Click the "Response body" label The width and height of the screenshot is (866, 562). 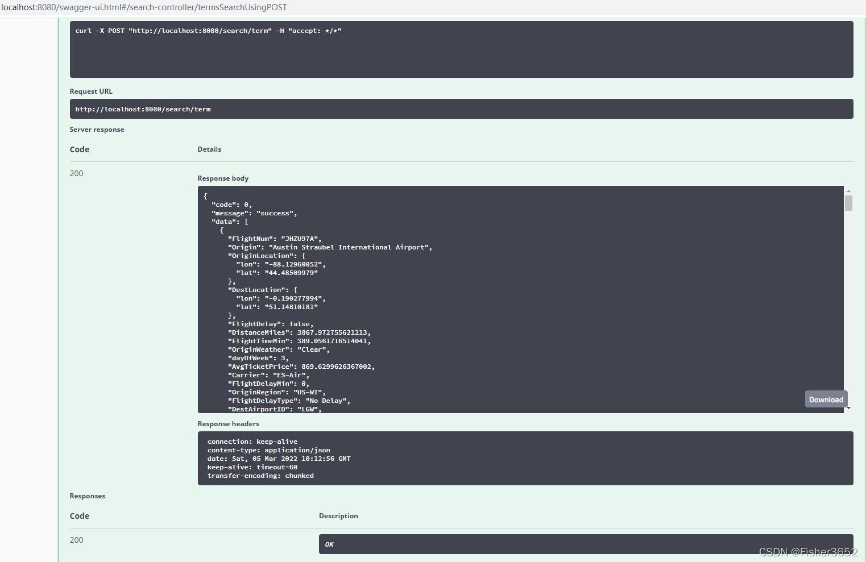[x=223, y=178]
